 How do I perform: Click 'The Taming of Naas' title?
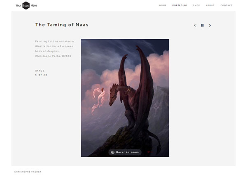pyautogui.click(x=62, y=25)
